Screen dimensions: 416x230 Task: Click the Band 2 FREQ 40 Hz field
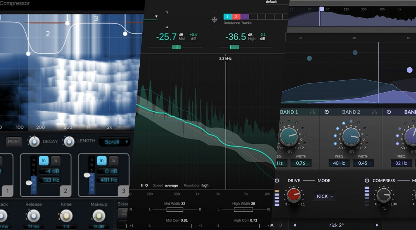[x=339, y=163]
